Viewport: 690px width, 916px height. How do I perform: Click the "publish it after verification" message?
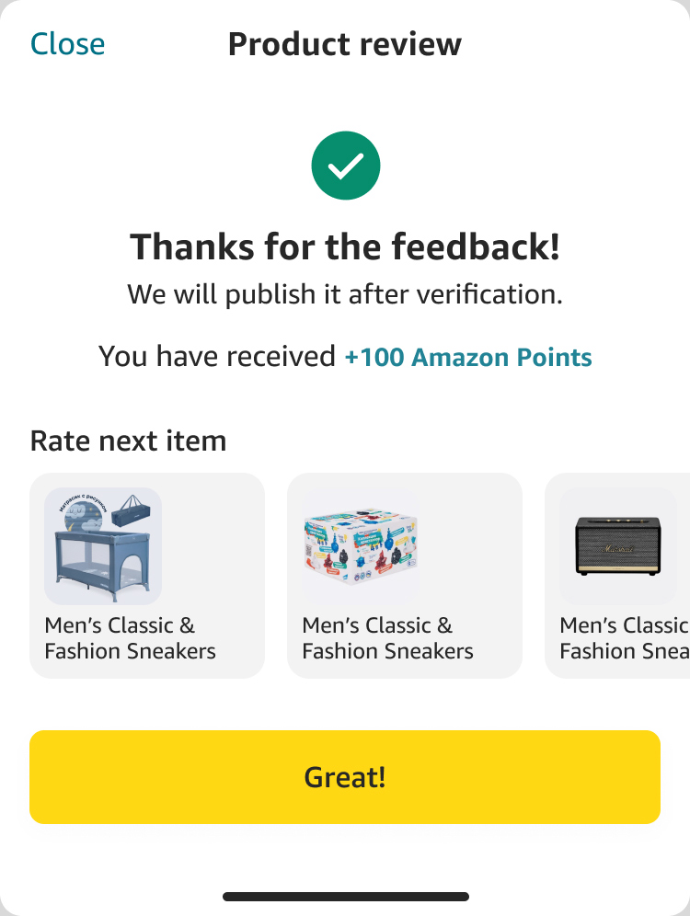click(345, 295)
